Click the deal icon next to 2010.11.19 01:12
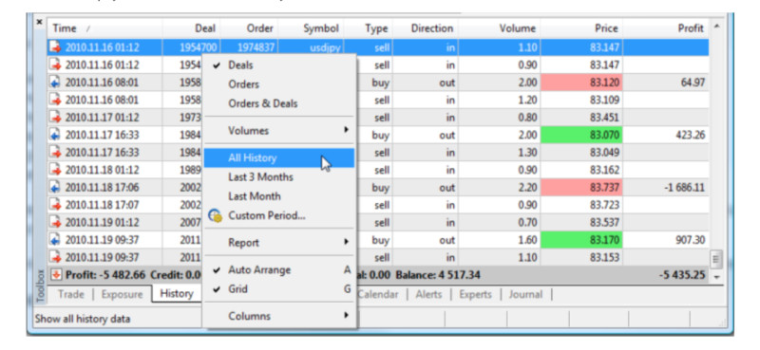760x350 pixels. pyautogui.click(x=55, y=223)
